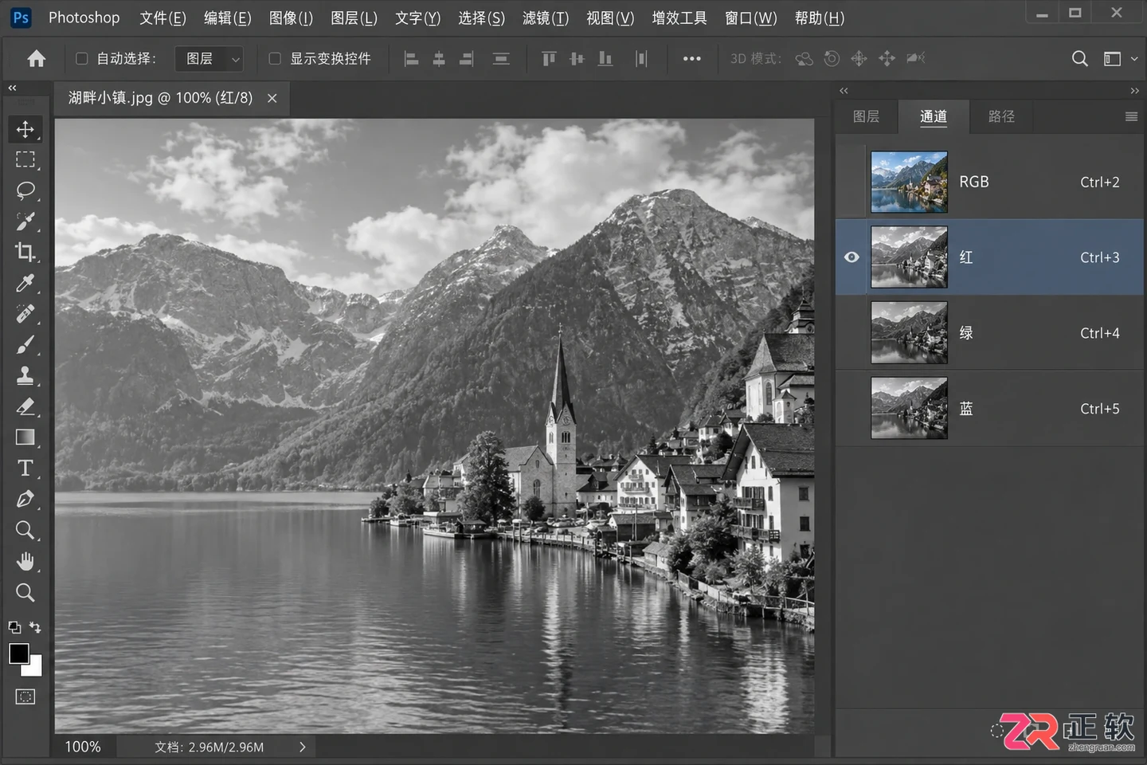Switch to the 路径 panel tab
1147x765 pixels.
(x=1001, y=116)
